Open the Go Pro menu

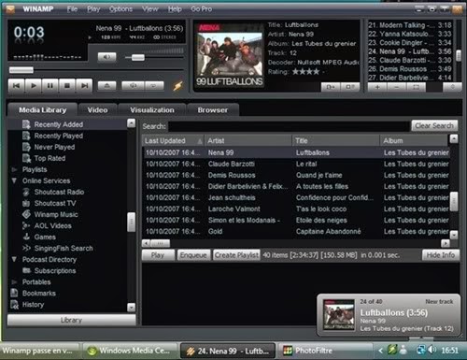pos(202,9)
